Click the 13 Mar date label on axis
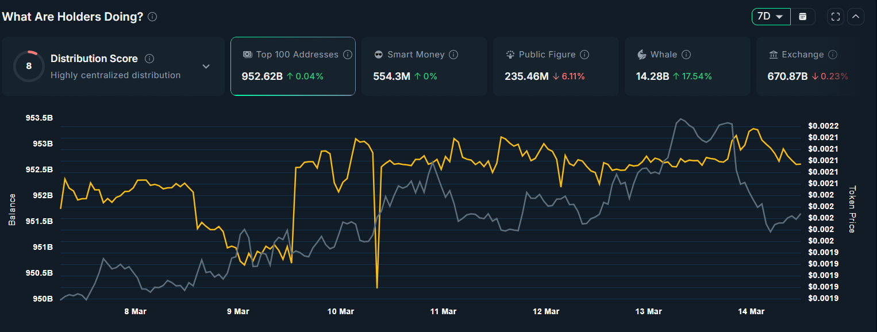Image resolution: width=877 pixels, height=332 pixels. tap(648, 311)
